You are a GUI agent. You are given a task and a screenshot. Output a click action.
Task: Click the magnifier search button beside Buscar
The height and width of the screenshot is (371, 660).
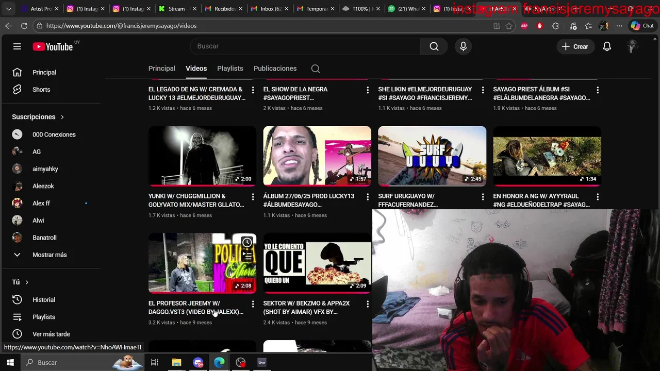pyautogui.click(x=434, y=46)
